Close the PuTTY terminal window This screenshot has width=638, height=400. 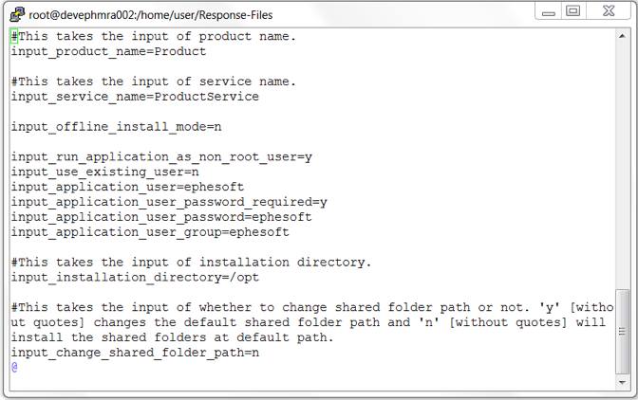608,11
